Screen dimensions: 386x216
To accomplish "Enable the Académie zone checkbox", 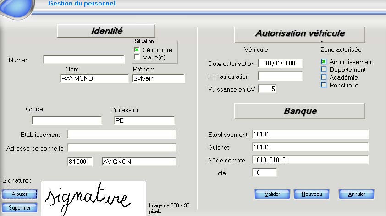I will pyautogui.click(x=324, y=77).
